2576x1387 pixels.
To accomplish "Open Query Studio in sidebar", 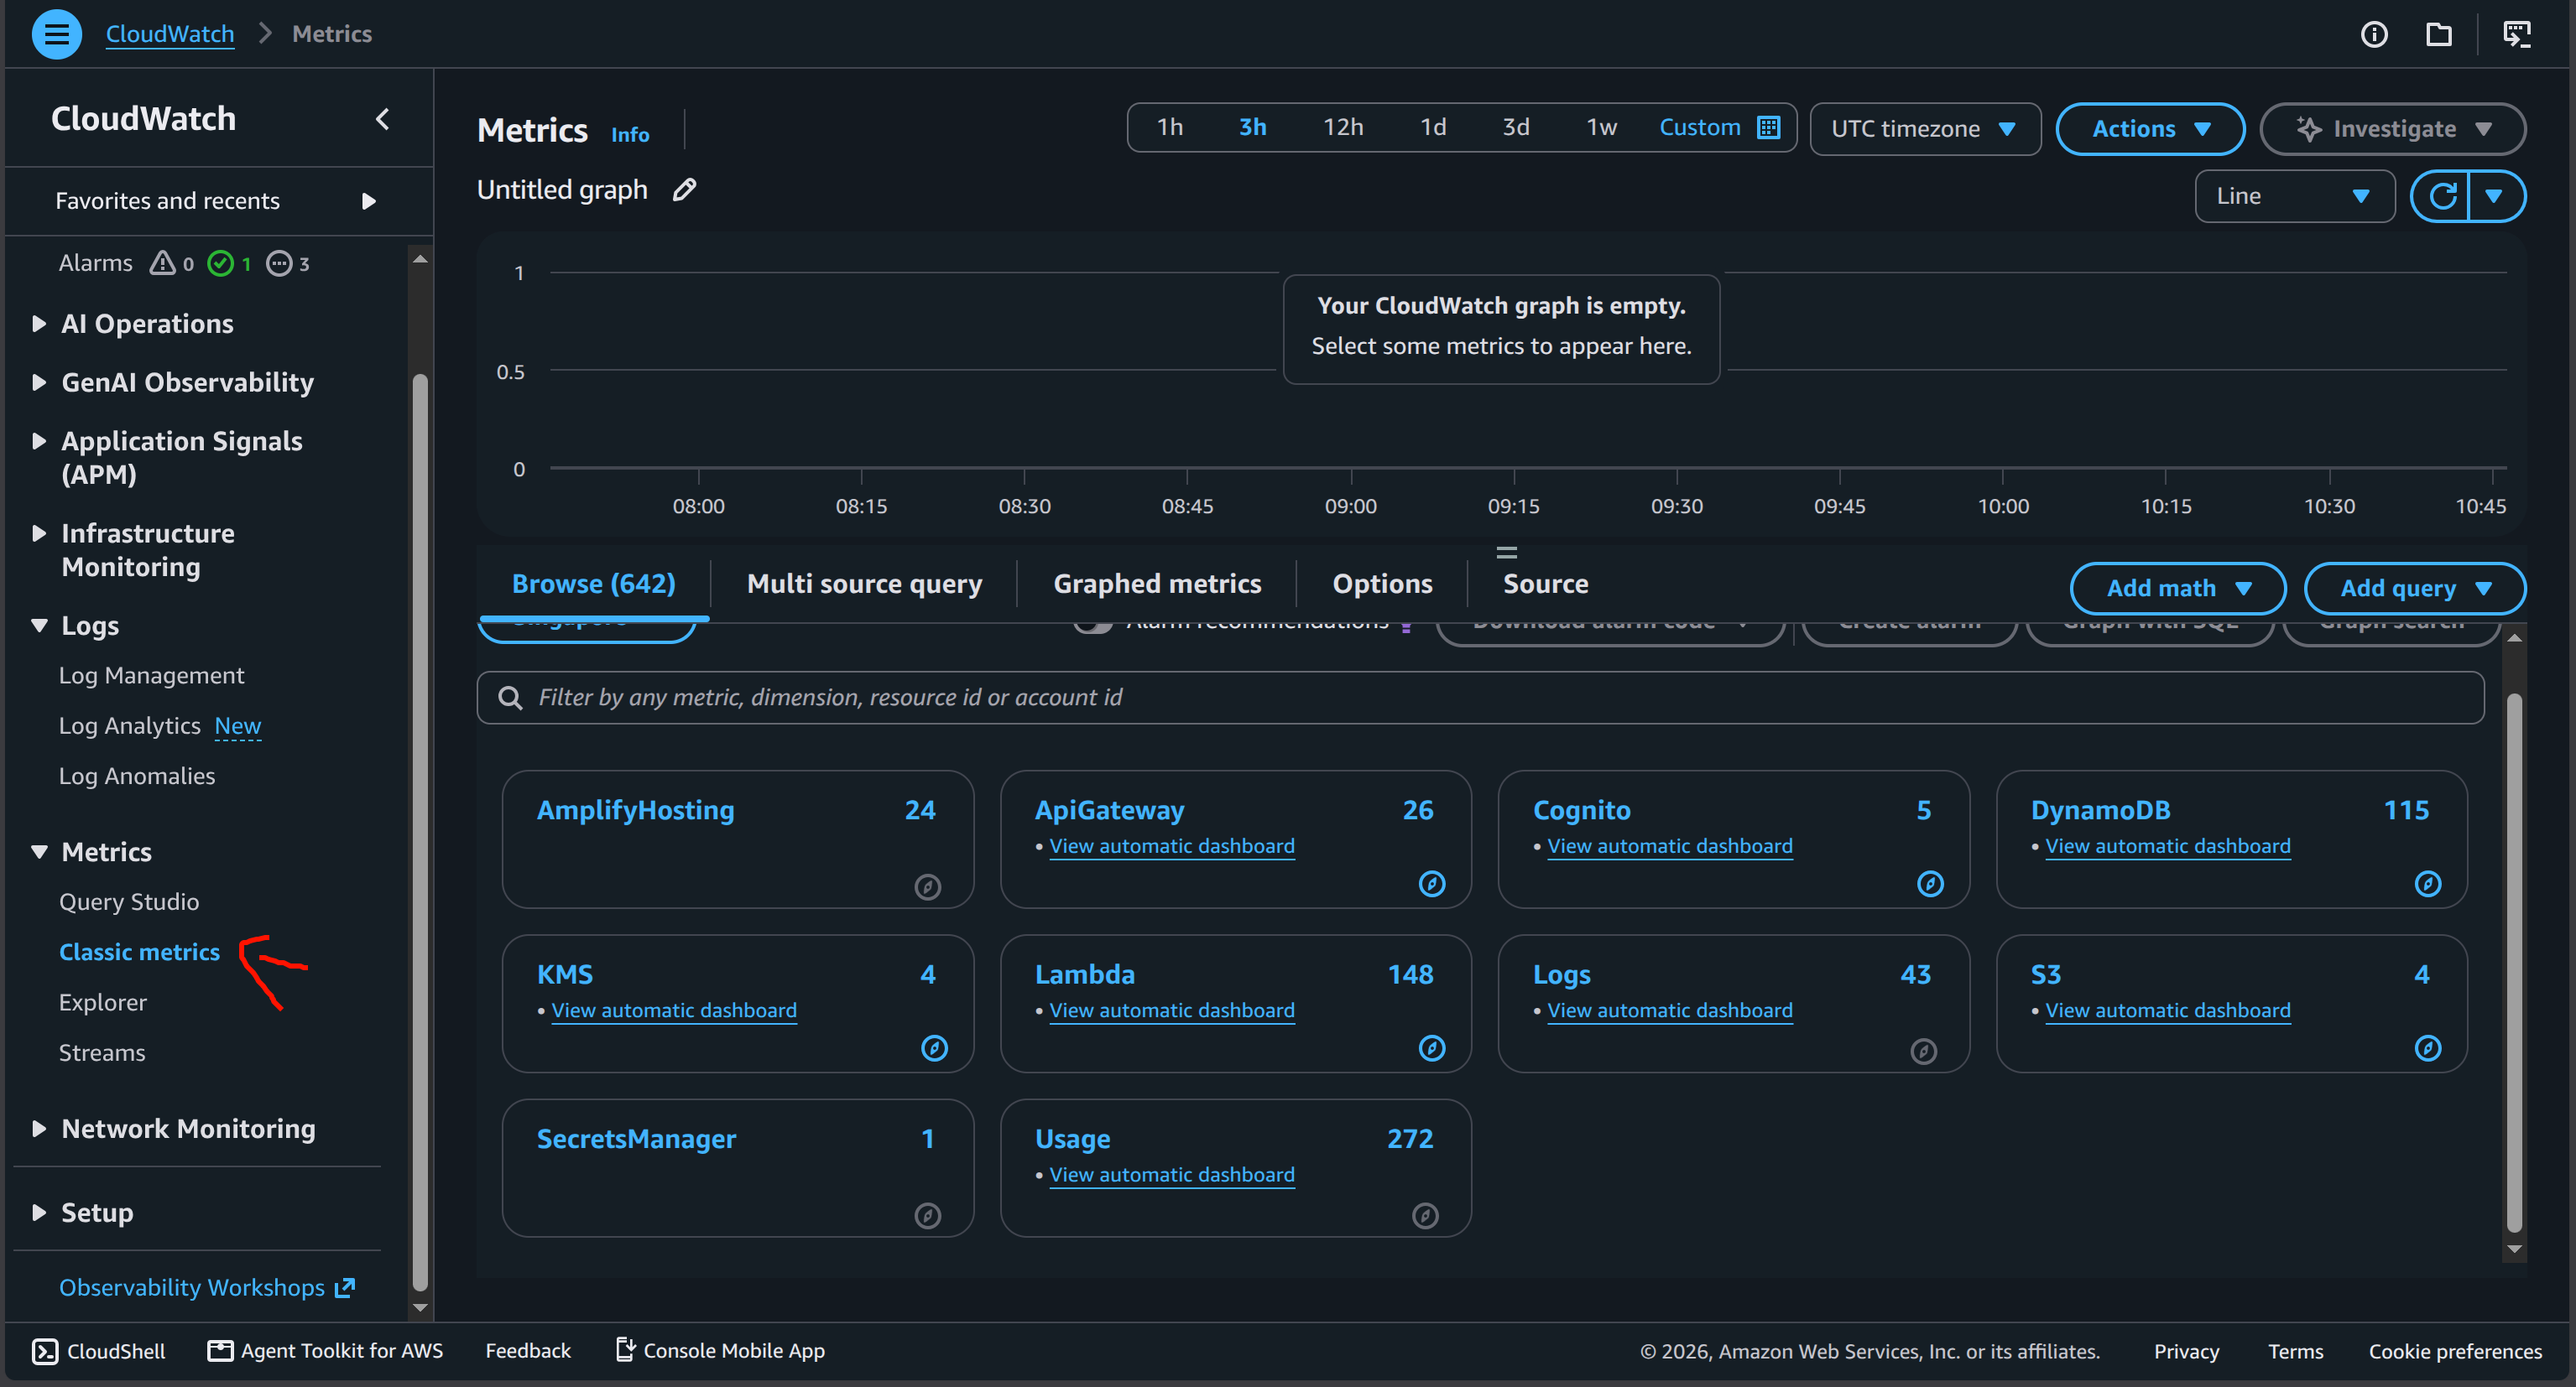I will tap(129, 902).
